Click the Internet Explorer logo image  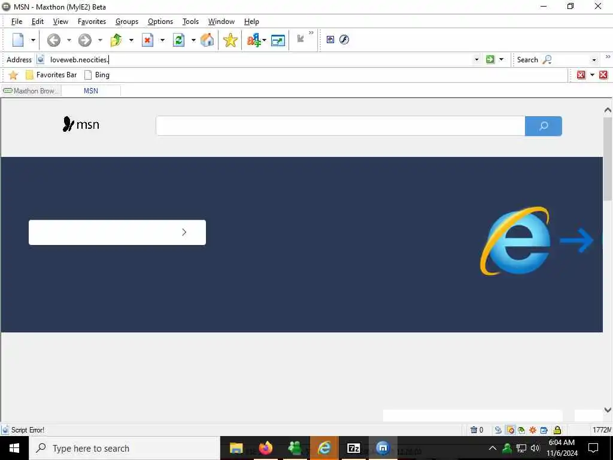point(515,241)
